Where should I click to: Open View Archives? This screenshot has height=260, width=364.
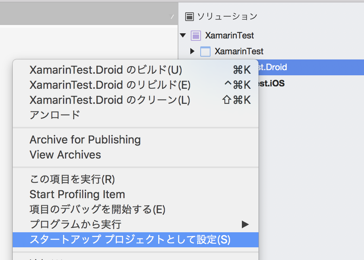tap(136, 155)
